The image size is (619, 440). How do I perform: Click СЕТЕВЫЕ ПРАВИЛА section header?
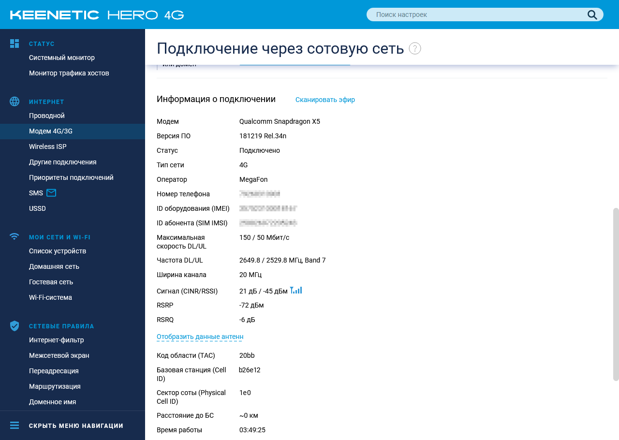[61, 326]
